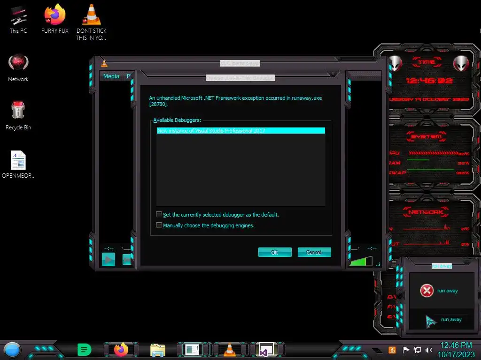The image size is (481, 360).
Task: Click red error icon in run away dialog
Action: click(x=427, y=291)
